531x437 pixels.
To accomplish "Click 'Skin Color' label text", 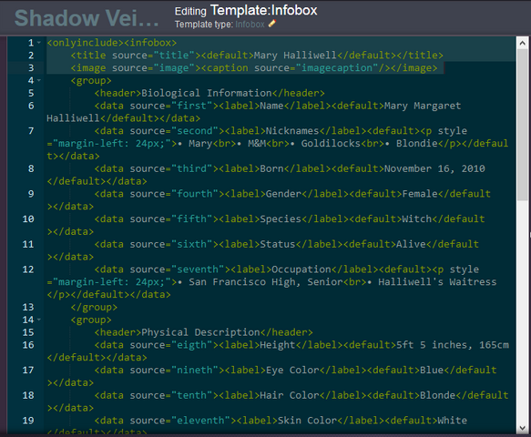I will [307, 421].
